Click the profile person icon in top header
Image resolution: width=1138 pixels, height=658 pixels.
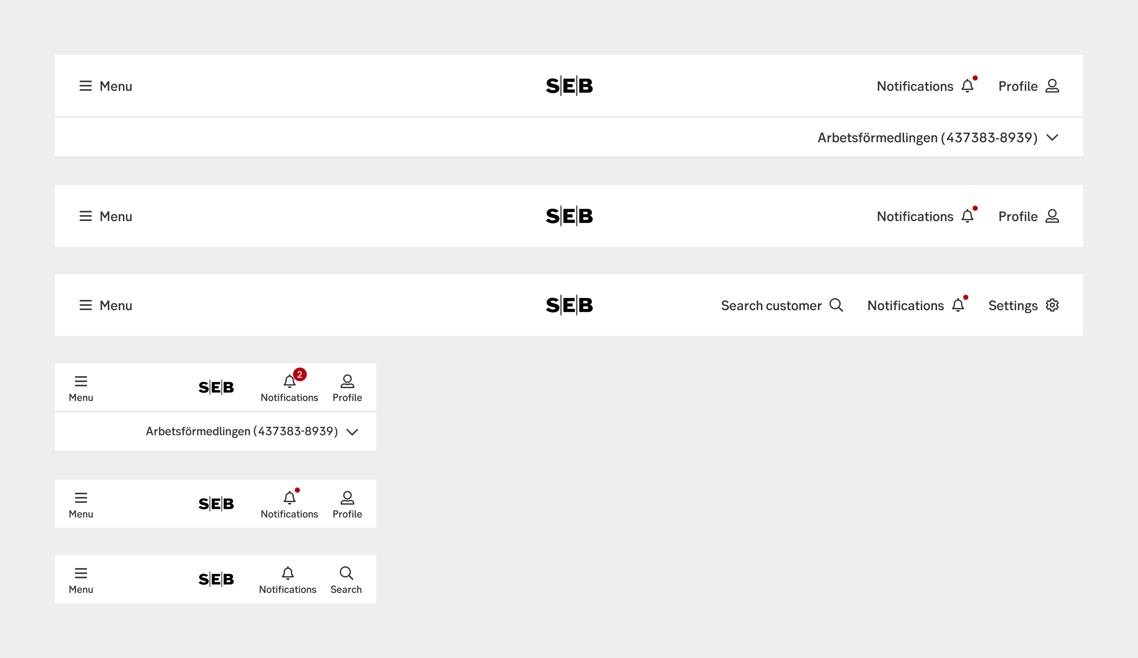point(1052,86)
